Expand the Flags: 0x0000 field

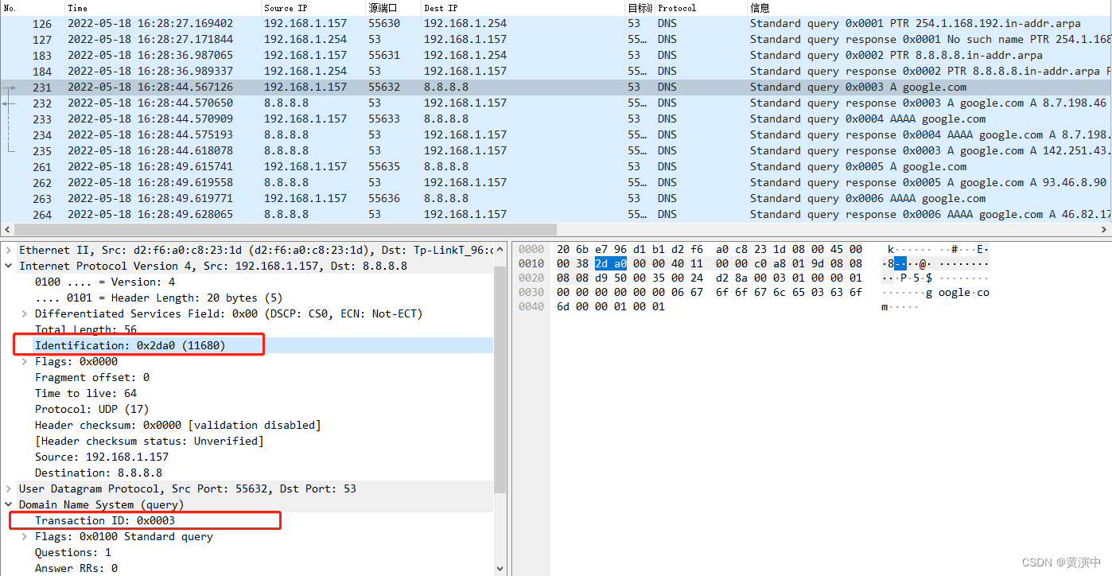[23, 360]
